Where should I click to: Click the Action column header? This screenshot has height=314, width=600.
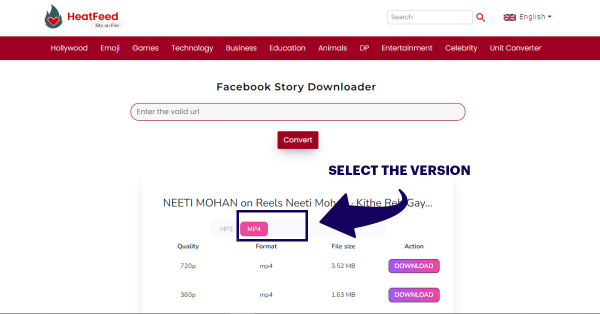tap(414, 246)
